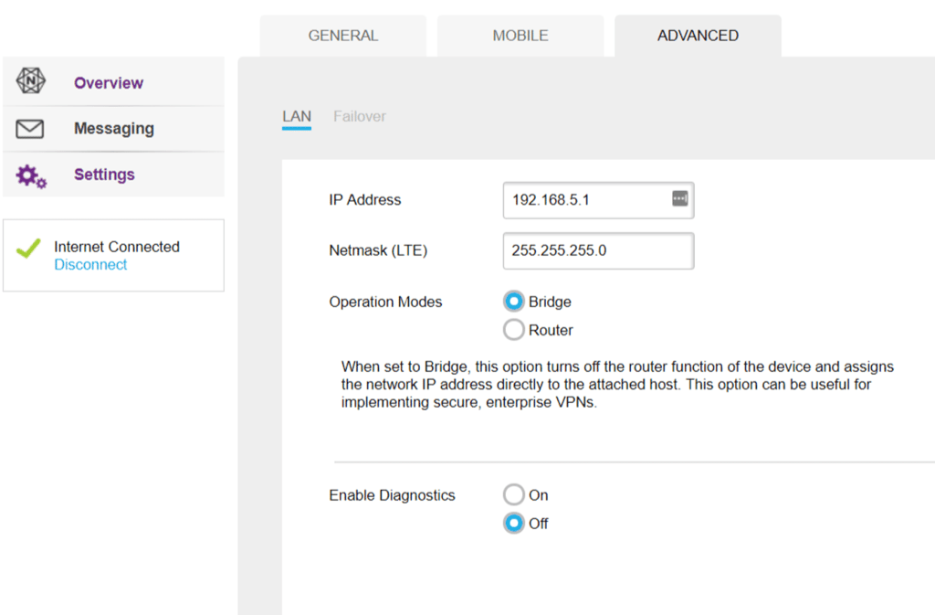This screenshot has width=935, height=615.
Task: Open the MOBILE tab
Action: tap(520, 37)
